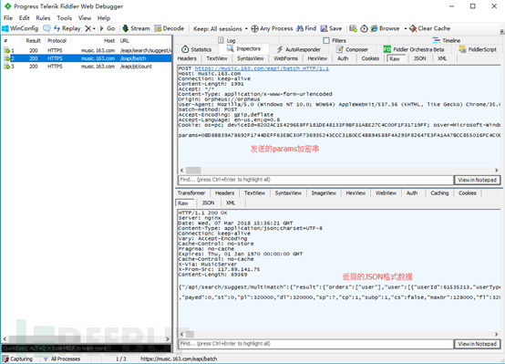Image resolution: width=505 pixels, height=364 pixels.
Task: Toggle Decode option in toolbar
Action: click(x=169, y=28)
